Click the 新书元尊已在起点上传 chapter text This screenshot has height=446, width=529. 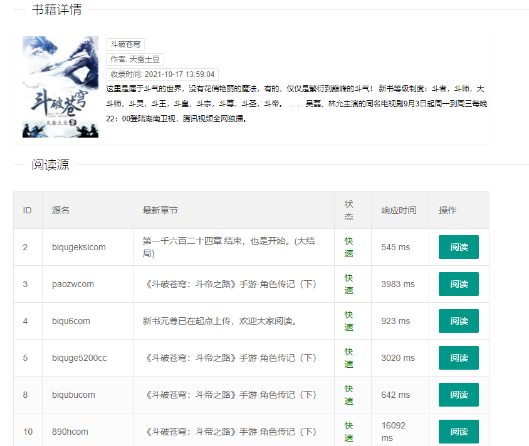pos(219,321)
